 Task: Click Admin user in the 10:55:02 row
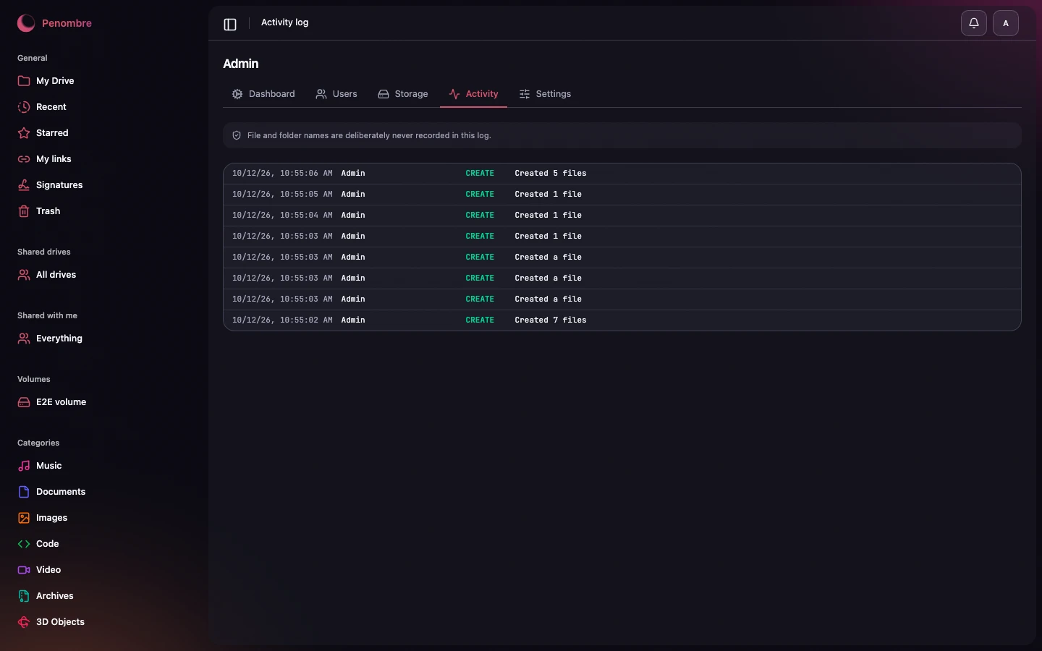pyautogui.click(x=353, y=320)
